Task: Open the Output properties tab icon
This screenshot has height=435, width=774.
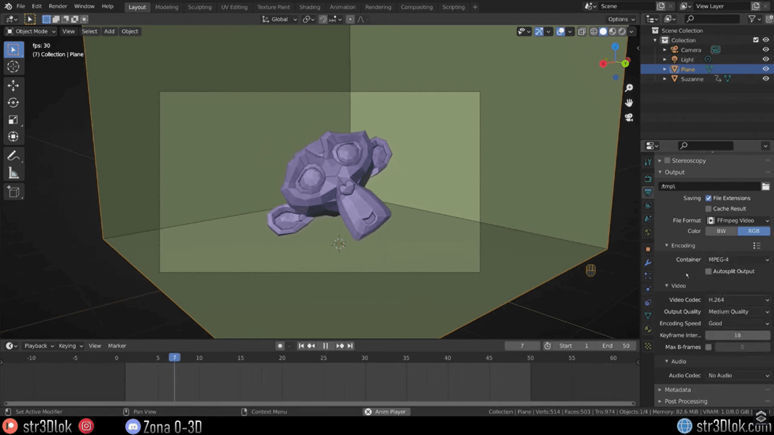Action: (648, 192)
